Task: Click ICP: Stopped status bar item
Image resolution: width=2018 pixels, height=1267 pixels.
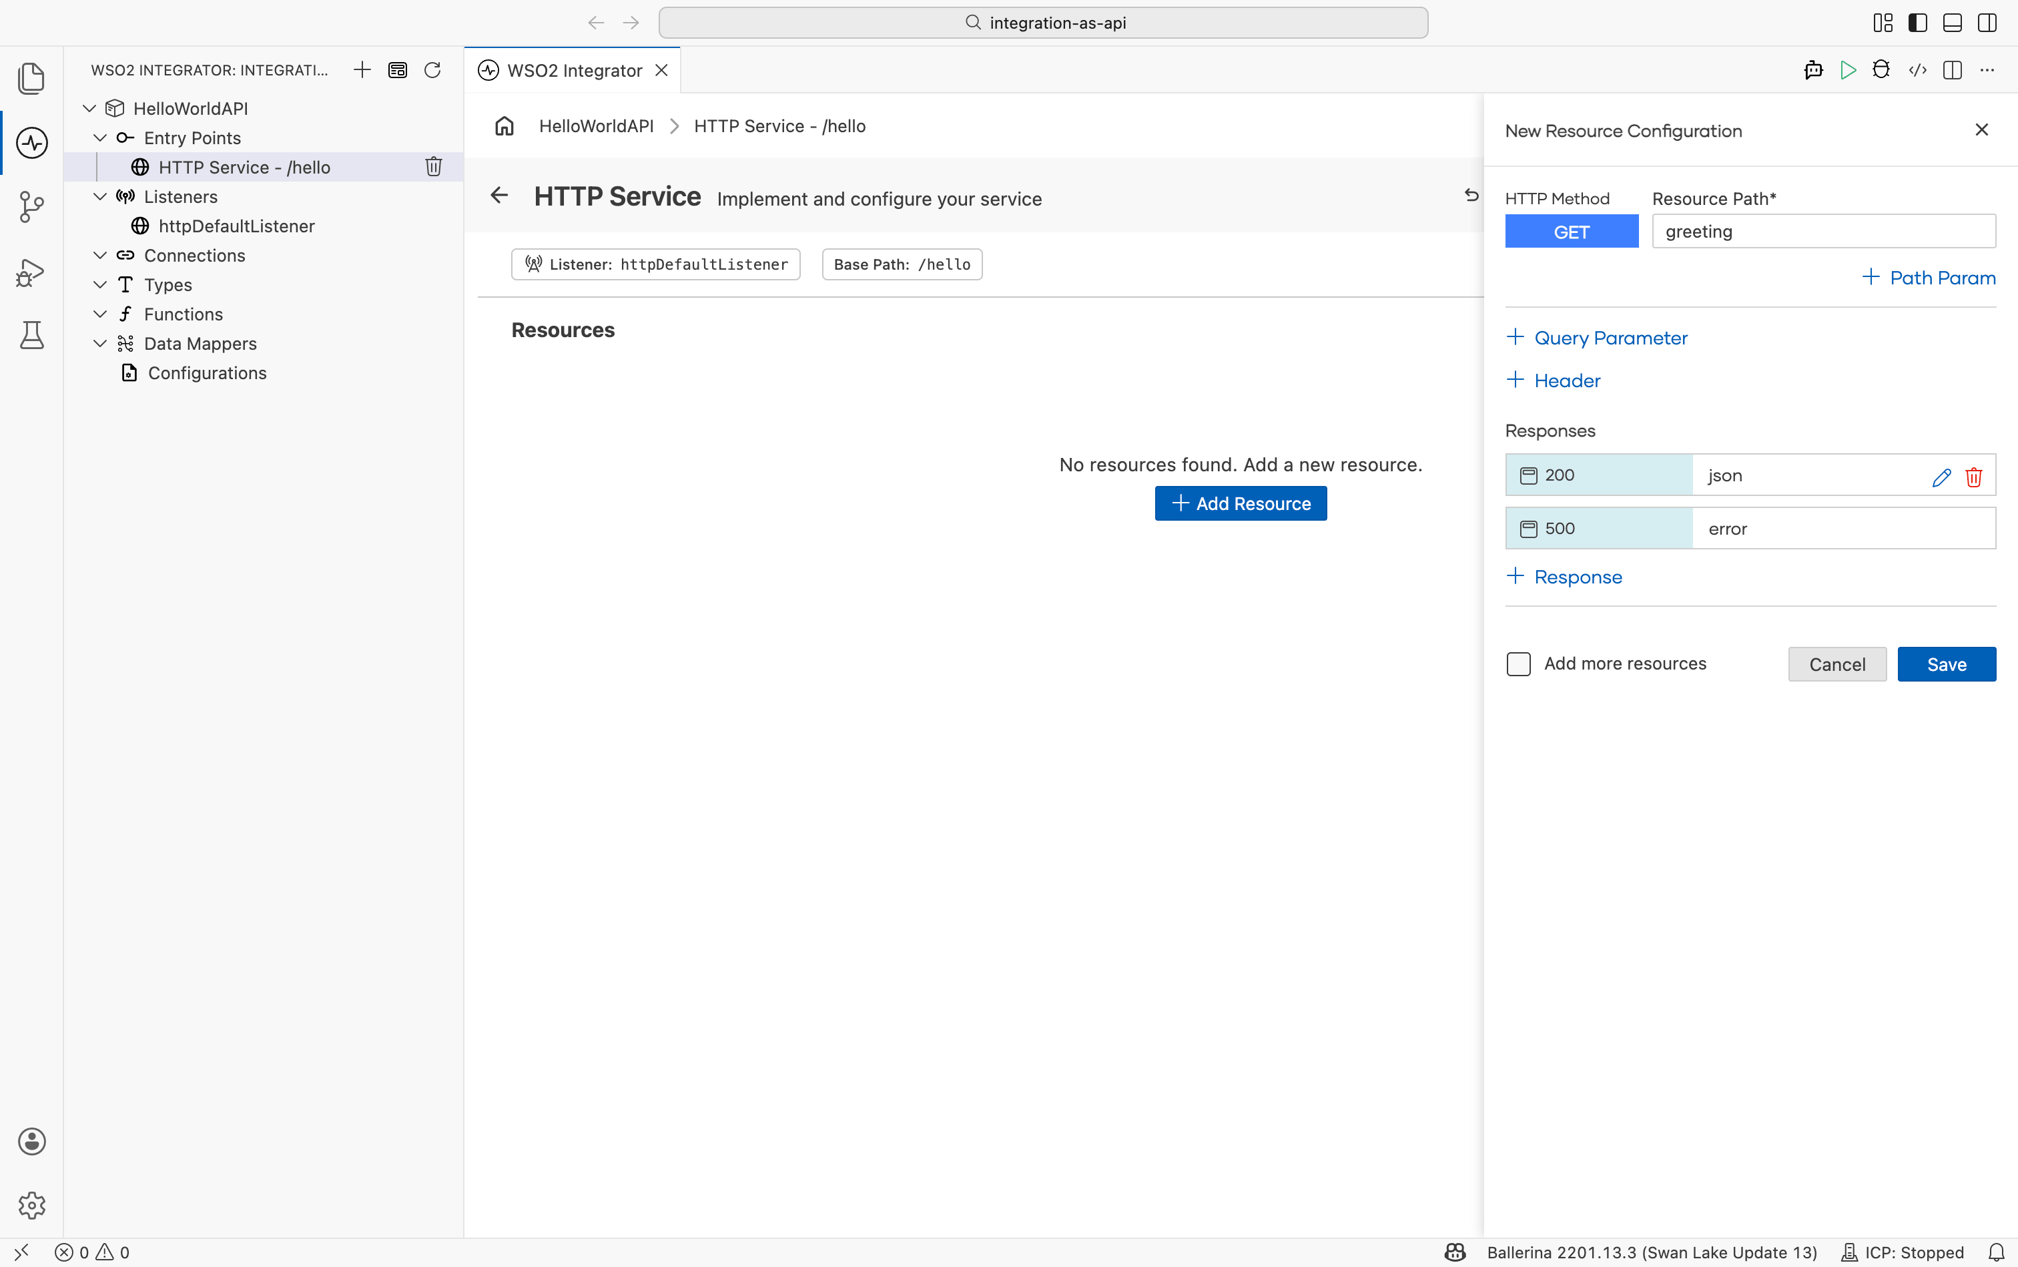Action: (1903, 1252)
